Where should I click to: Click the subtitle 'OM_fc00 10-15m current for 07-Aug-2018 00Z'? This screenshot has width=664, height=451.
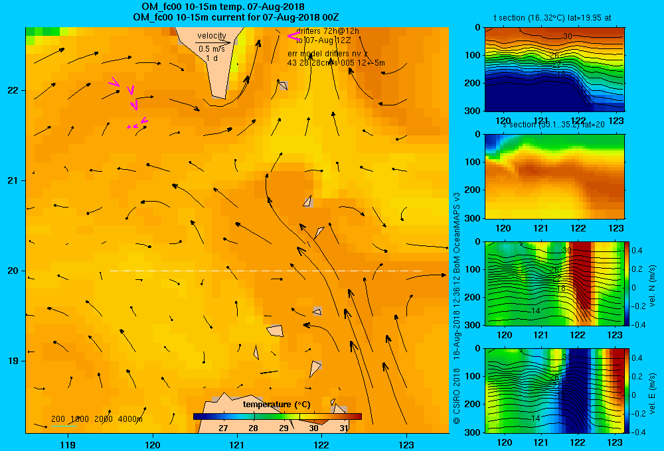[x=236, y=17]
